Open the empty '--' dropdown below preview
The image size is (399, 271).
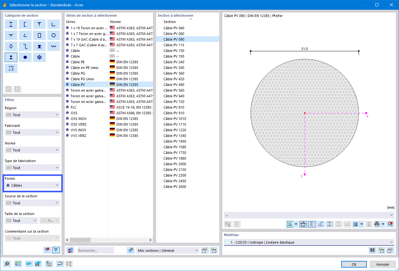pyautogui.click(x=309, y=215)
